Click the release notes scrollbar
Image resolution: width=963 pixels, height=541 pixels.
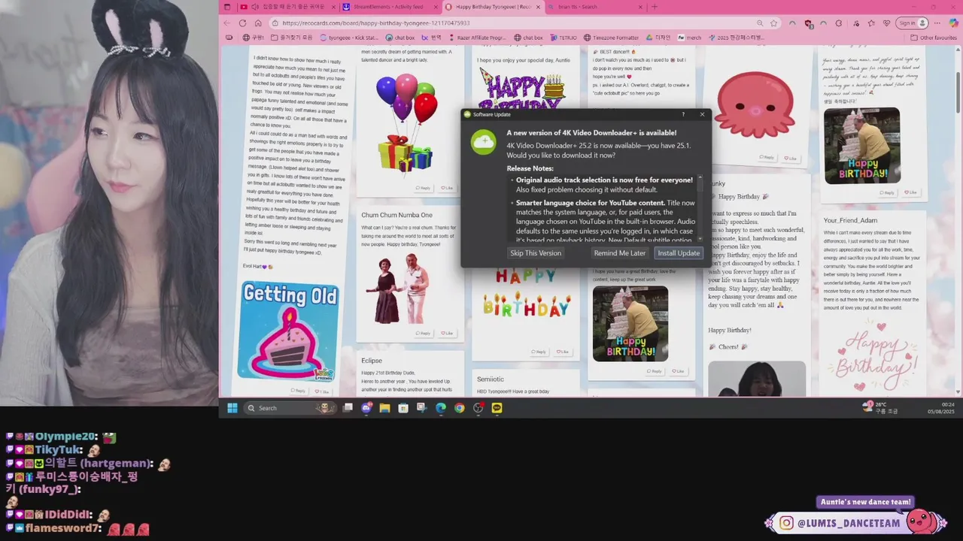pos(700,207)
